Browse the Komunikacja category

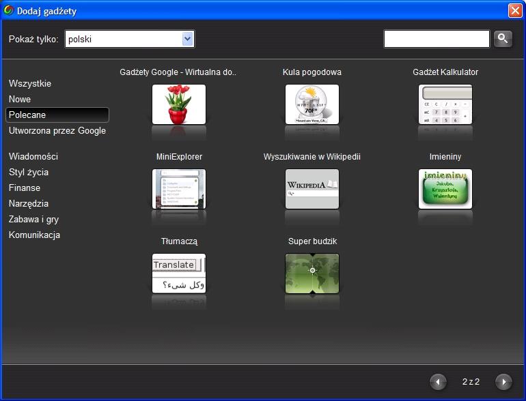(34, 235)
